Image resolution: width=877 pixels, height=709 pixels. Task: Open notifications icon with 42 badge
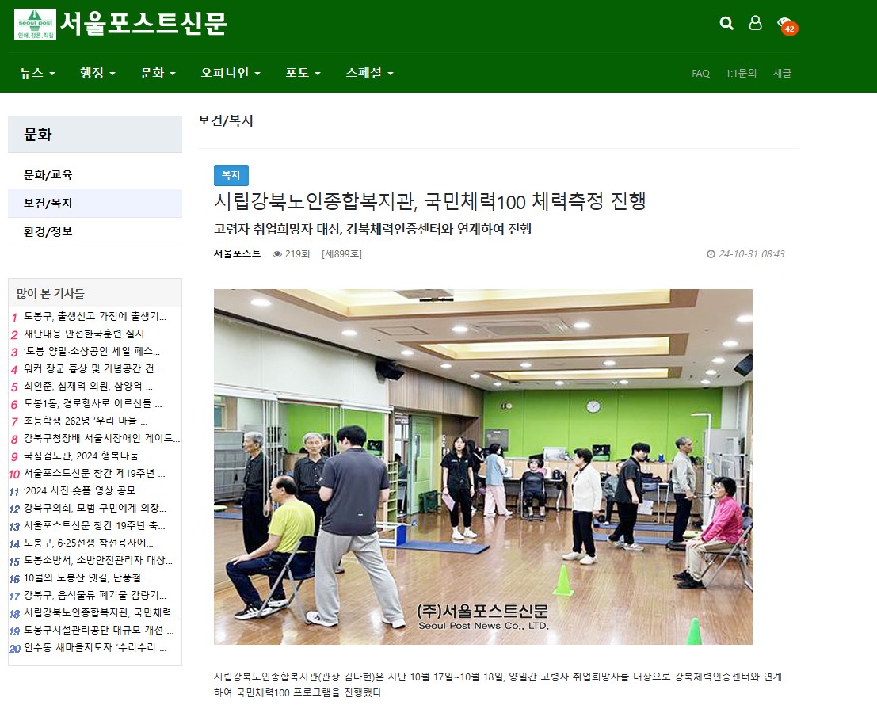click(785, 24)
